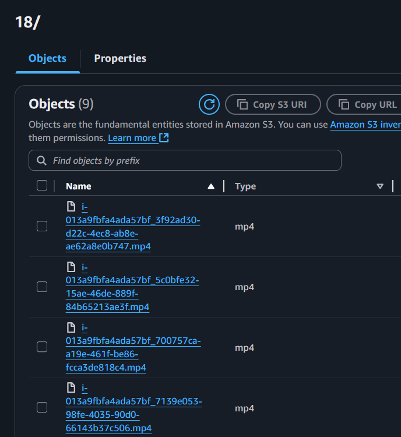Click the refresh objects icon button

pyautogui.click(x=209, y=104)
